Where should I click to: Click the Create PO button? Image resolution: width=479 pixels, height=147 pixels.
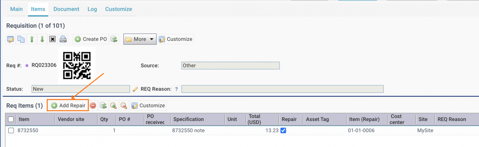coord(91,39)
